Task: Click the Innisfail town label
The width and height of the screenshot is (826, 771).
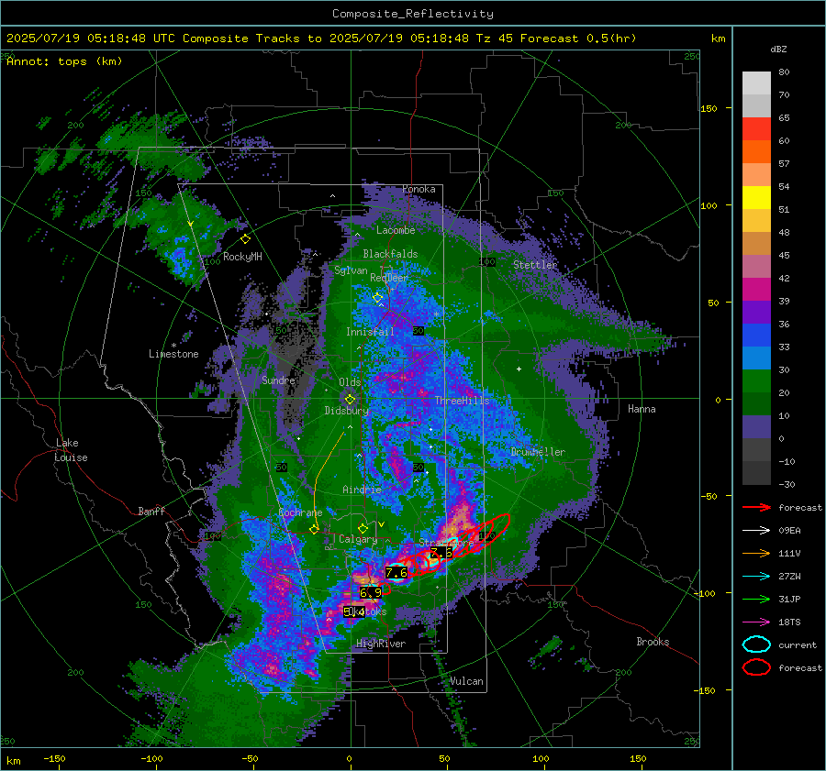Action: click(370, 332)
